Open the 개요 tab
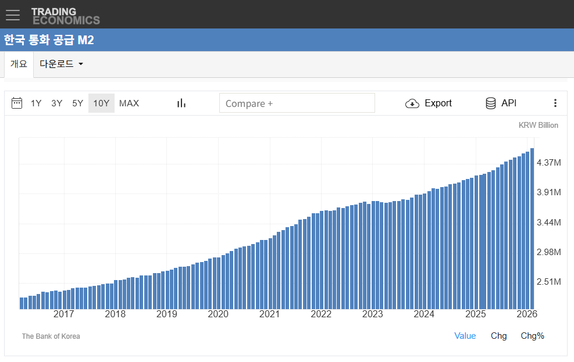 [x=19, y=64]
